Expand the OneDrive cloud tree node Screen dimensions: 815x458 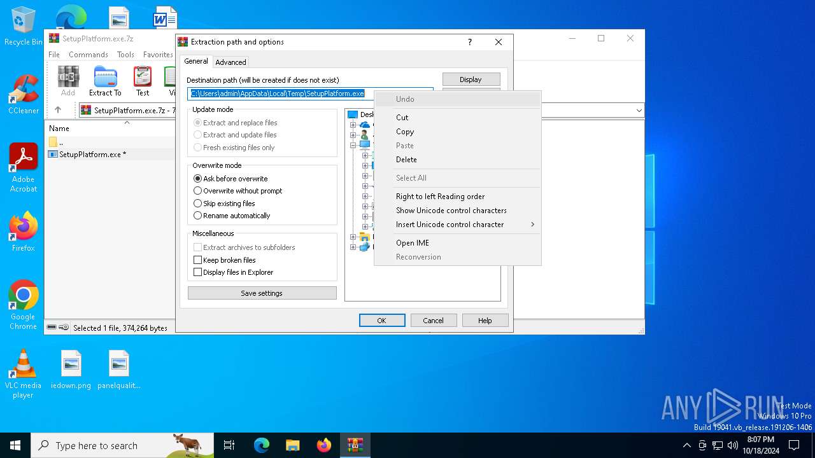pyautogui.click(x=353, y=125)
